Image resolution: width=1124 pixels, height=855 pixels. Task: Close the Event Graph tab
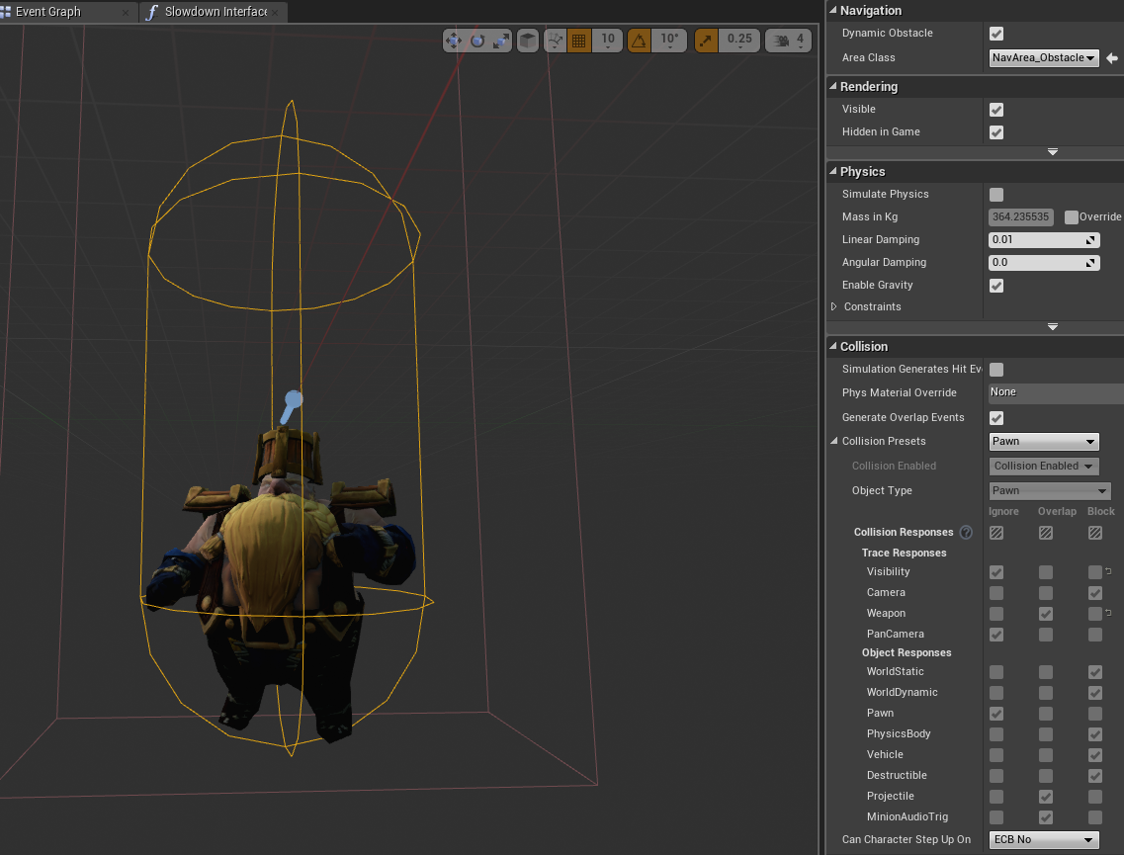(126, 12)
